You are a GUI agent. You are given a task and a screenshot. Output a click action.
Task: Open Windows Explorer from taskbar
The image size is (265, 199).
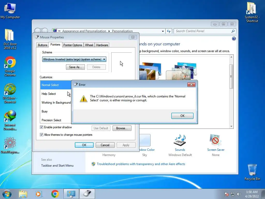(x=23, y=194)
